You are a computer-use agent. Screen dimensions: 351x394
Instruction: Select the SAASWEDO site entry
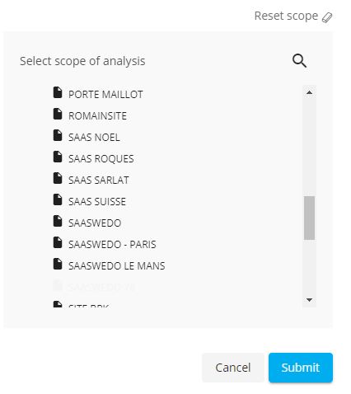tap(95, 223)
